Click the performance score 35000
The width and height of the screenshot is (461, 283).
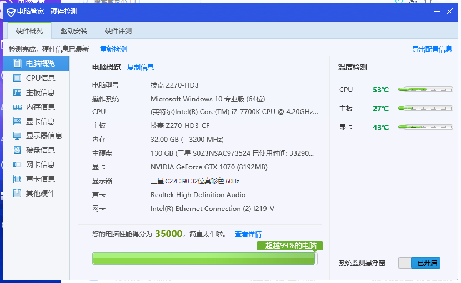click(x=169, y=234)
